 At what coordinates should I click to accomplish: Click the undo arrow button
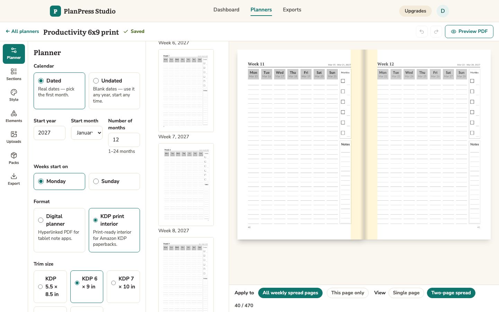pos(422,32)
